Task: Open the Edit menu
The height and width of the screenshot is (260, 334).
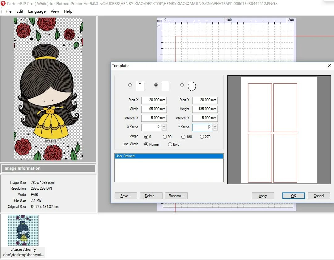Action: [x=19, y=11]
